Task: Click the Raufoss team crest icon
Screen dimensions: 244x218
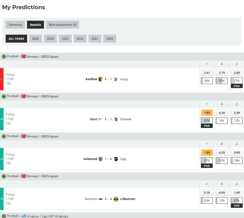Action: pos(101,79)
